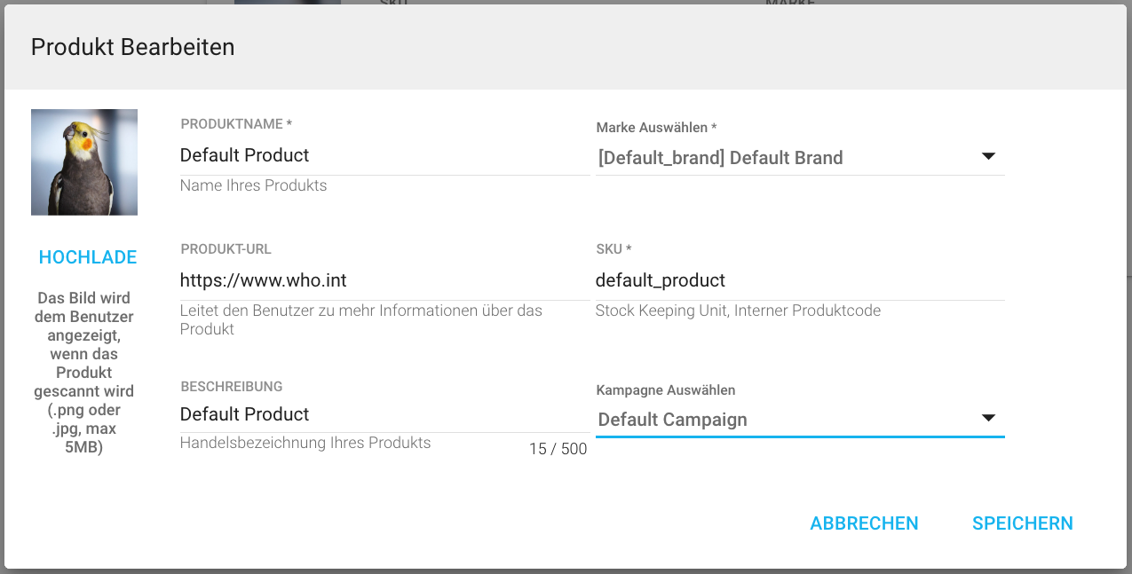Click the Produkt Bearbeiten dialog title
Screen dimensions: 1132x574
tap(133, 47)
